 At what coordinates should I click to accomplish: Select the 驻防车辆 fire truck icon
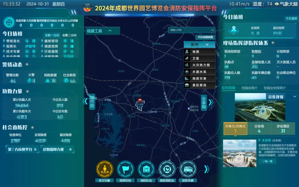(x=188, y=169)
